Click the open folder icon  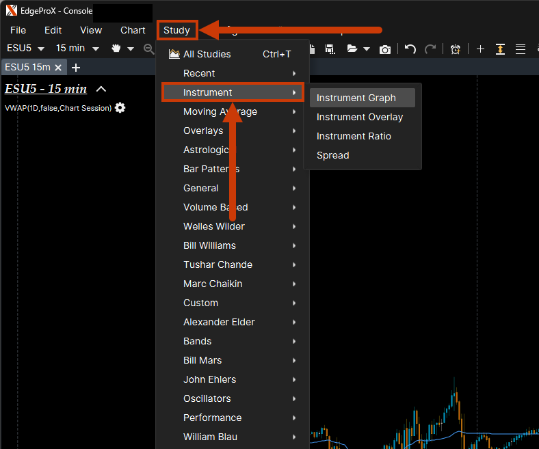click(x=352, y=49)
